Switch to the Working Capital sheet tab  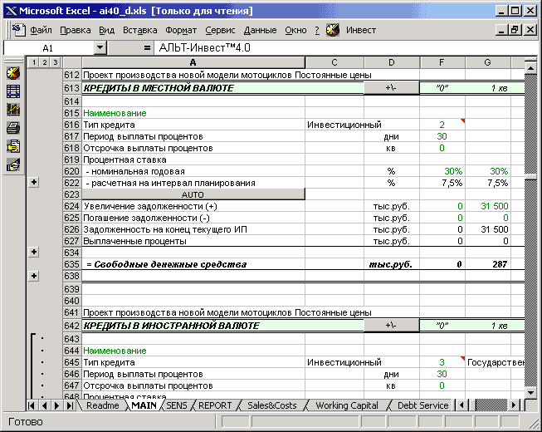347,405
